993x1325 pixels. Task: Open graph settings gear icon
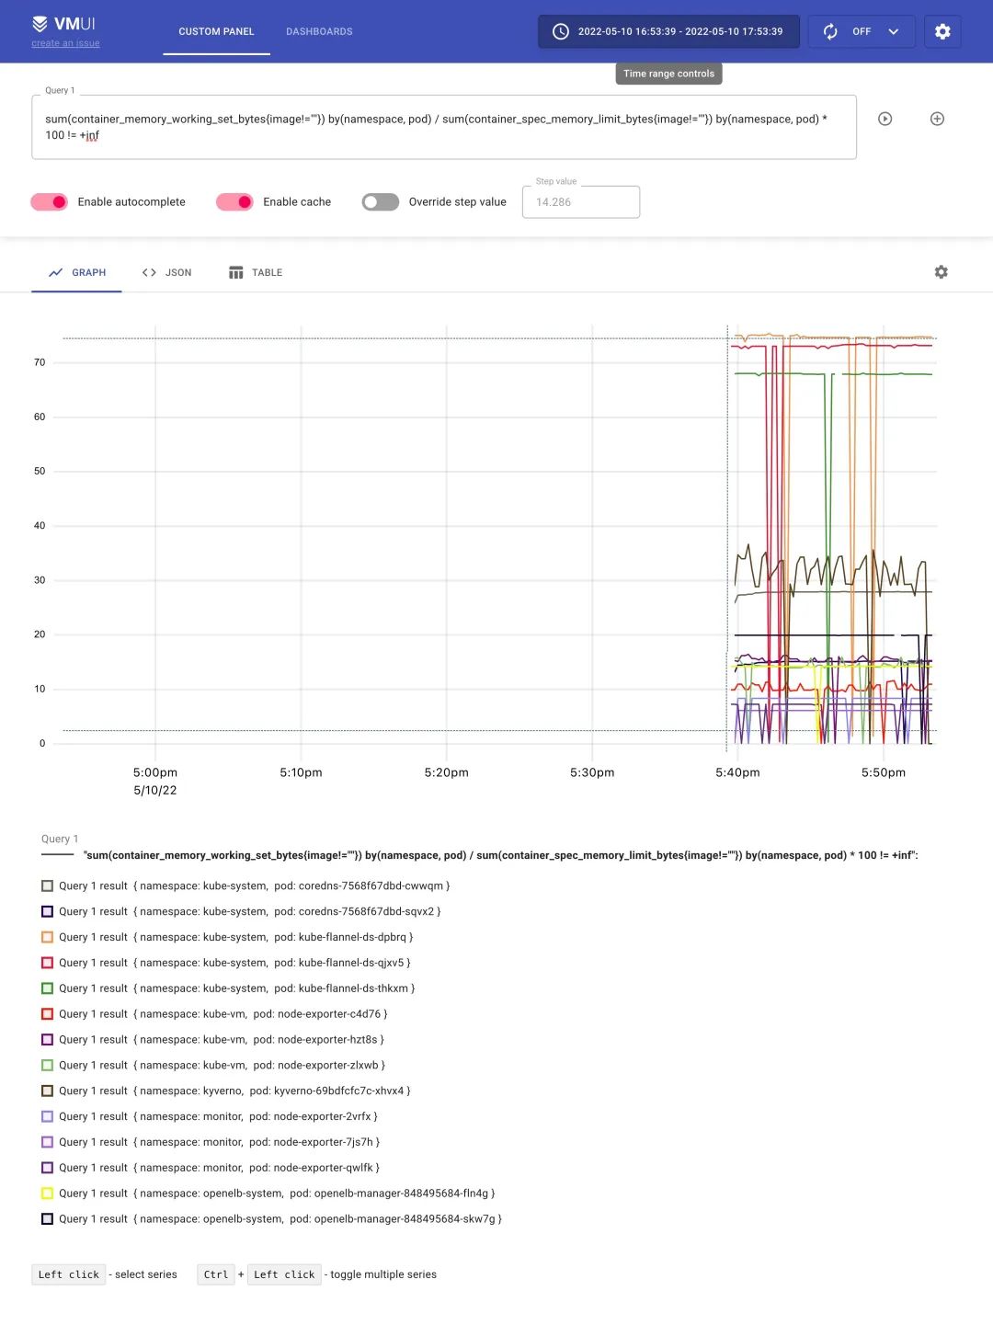click(941, 272)
